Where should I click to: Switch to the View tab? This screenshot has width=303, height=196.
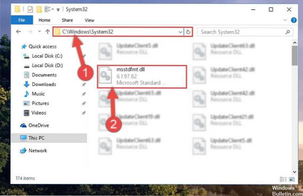(89, 20)
